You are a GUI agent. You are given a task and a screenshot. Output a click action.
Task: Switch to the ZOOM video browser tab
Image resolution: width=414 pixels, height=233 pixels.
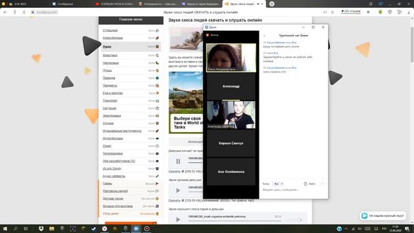(114, 4)
